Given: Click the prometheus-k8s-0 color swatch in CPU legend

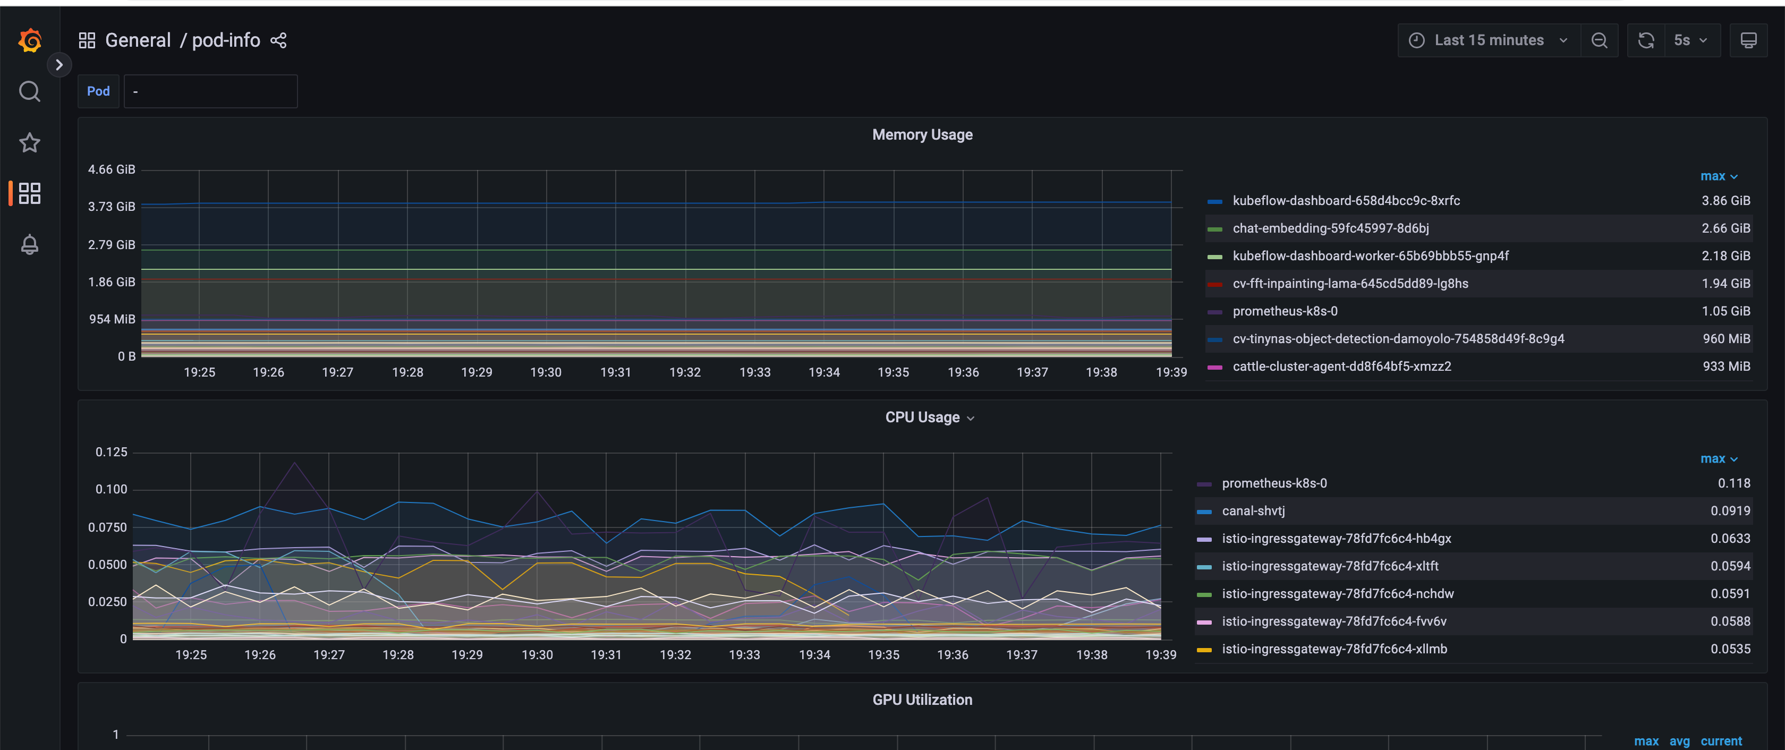Looking at the screenshot, I should point(1204,484).
